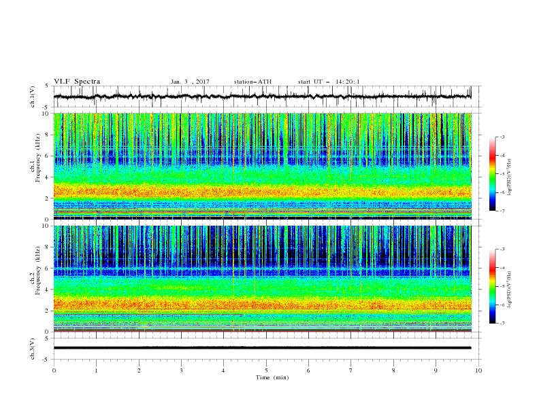Click the orange 2–3 kHz band in ch.2 spectrogram
The height and width of the screenshot is (416, 539).
262,304
